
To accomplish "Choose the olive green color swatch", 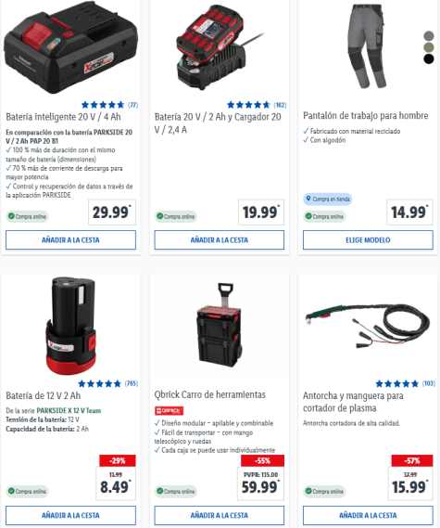I will (x=429, y=47).
